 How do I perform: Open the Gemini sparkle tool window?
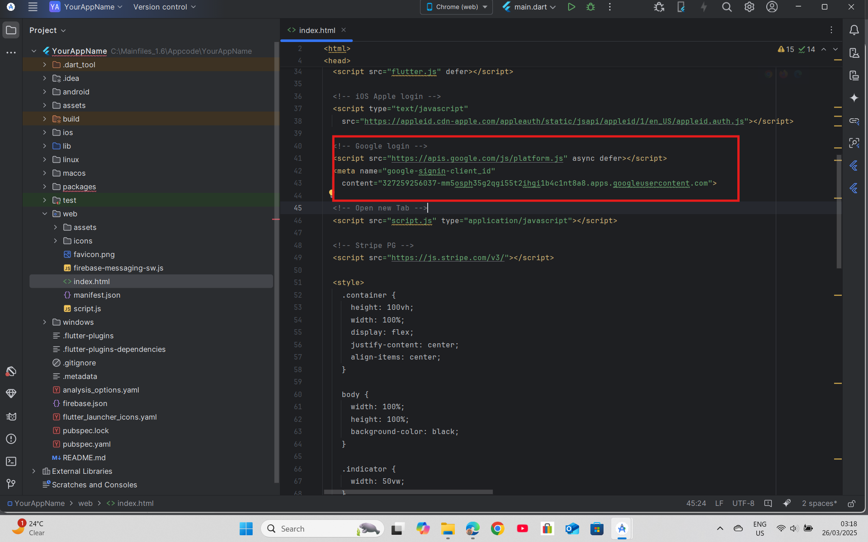coord(854,98)
